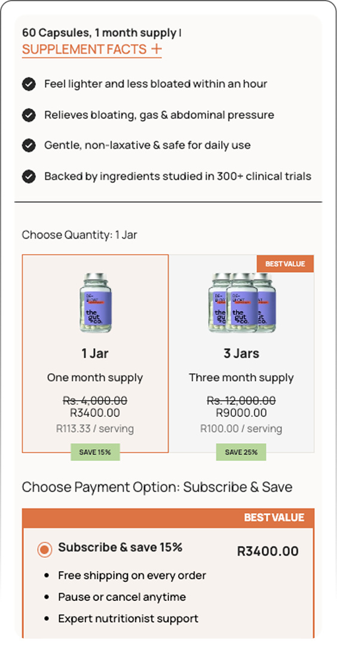Click the plus icon beside Supplement Facts
The width and height of the screenshot is (337, 653).
[156, 49]
